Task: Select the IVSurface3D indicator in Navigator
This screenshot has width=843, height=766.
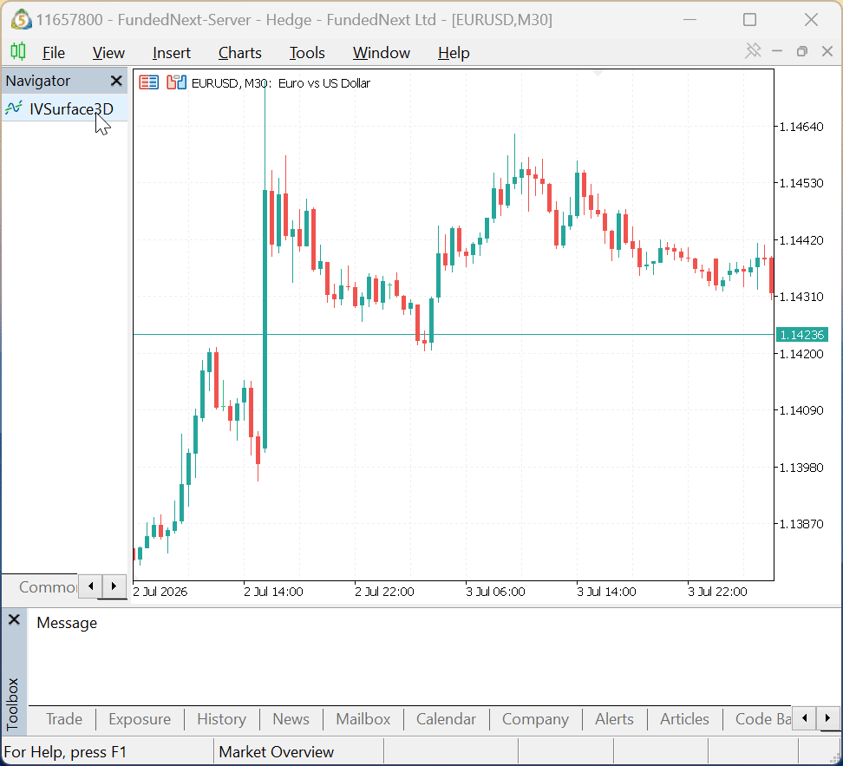Action: [64, 108]
